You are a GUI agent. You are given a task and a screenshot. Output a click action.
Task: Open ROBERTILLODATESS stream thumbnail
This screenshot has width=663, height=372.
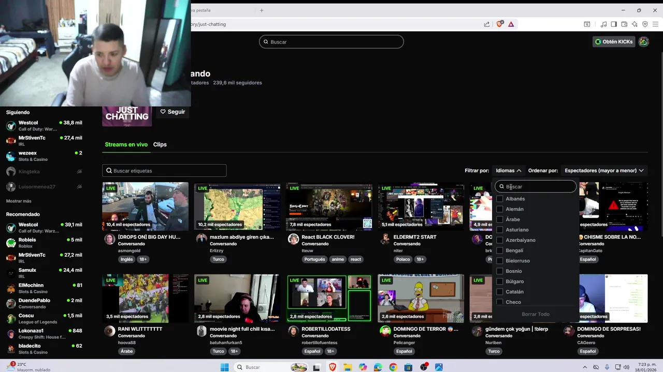[x=329, y=298]
